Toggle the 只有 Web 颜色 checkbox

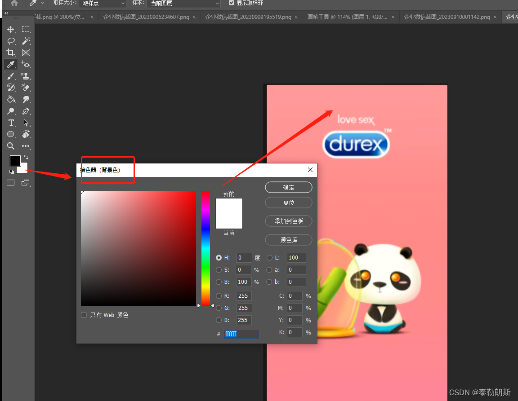(84, 315)
